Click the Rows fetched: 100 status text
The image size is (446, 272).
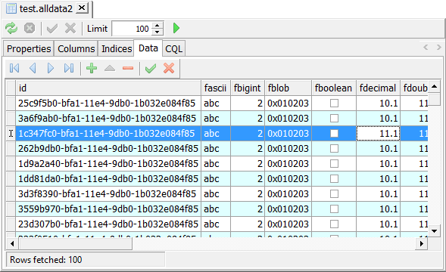[x=45, y=259]
